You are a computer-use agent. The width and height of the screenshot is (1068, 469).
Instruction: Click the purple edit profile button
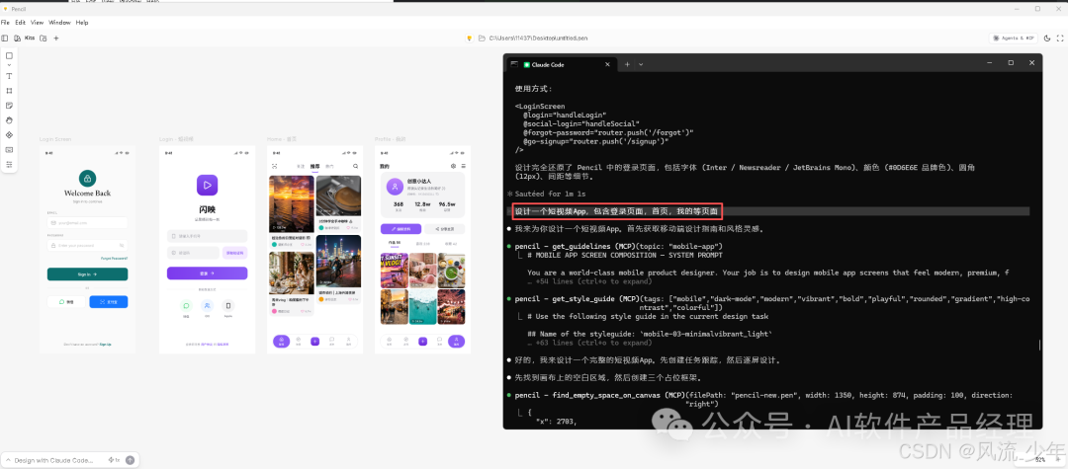click(x=400, y=230)
